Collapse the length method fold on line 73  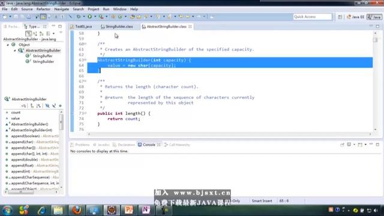pos(85,113)
